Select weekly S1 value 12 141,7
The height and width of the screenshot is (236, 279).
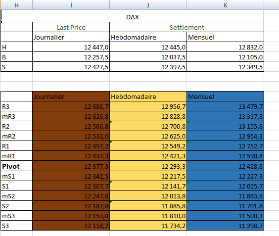point(148,186)
